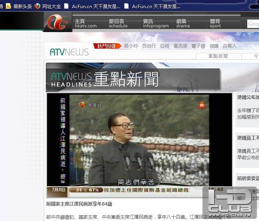
Task: Click the article text starting 前中共總書記
Action: (138, 217)
